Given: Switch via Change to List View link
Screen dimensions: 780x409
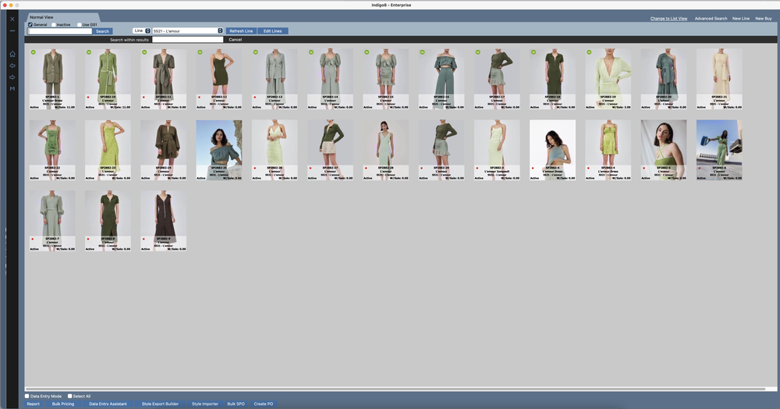Looking at the screenshot, I should point(668,19).
